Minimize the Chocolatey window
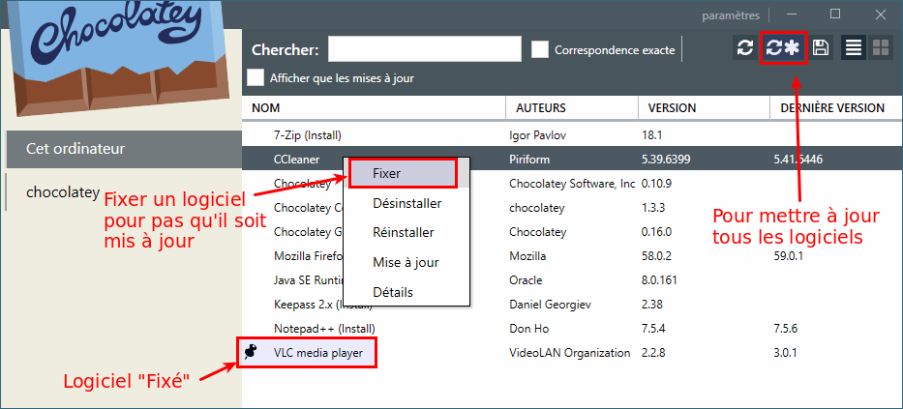This screenshot has width=903, height=409. click(x=793, y=15)
